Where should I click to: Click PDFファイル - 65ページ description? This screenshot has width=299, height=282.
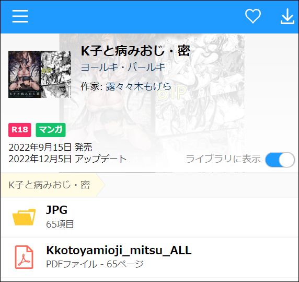click(x=95, y=264)
